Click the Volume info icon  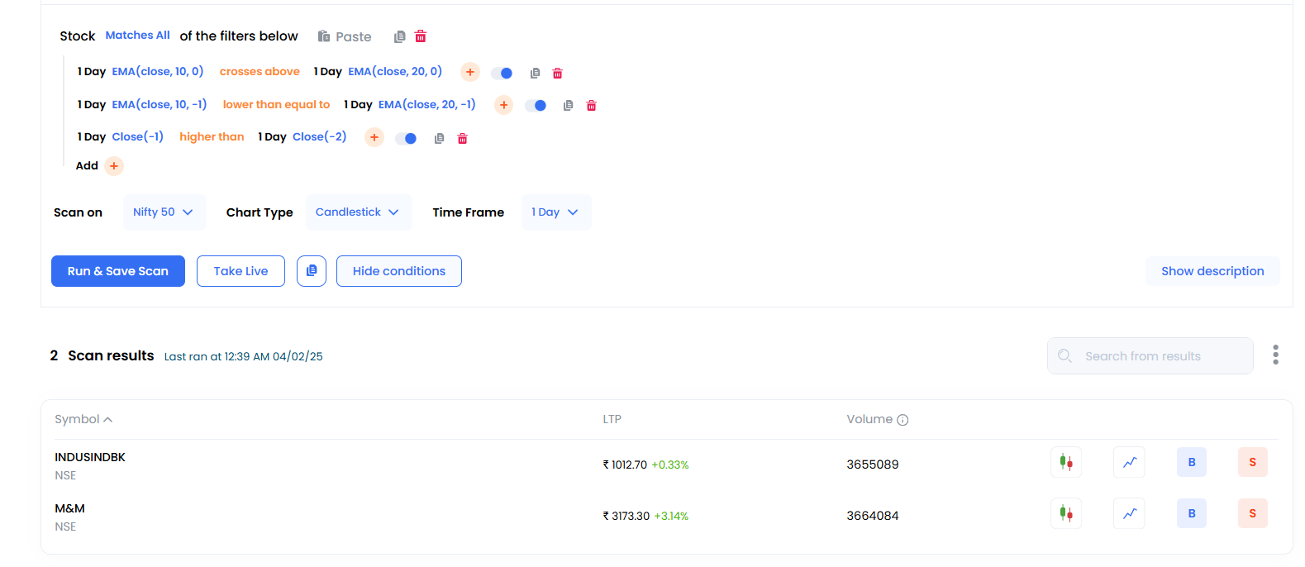(x=903, y=420)
